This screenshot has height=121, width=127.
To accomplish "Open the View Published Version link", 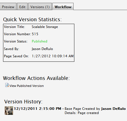I will coord(26,86).
